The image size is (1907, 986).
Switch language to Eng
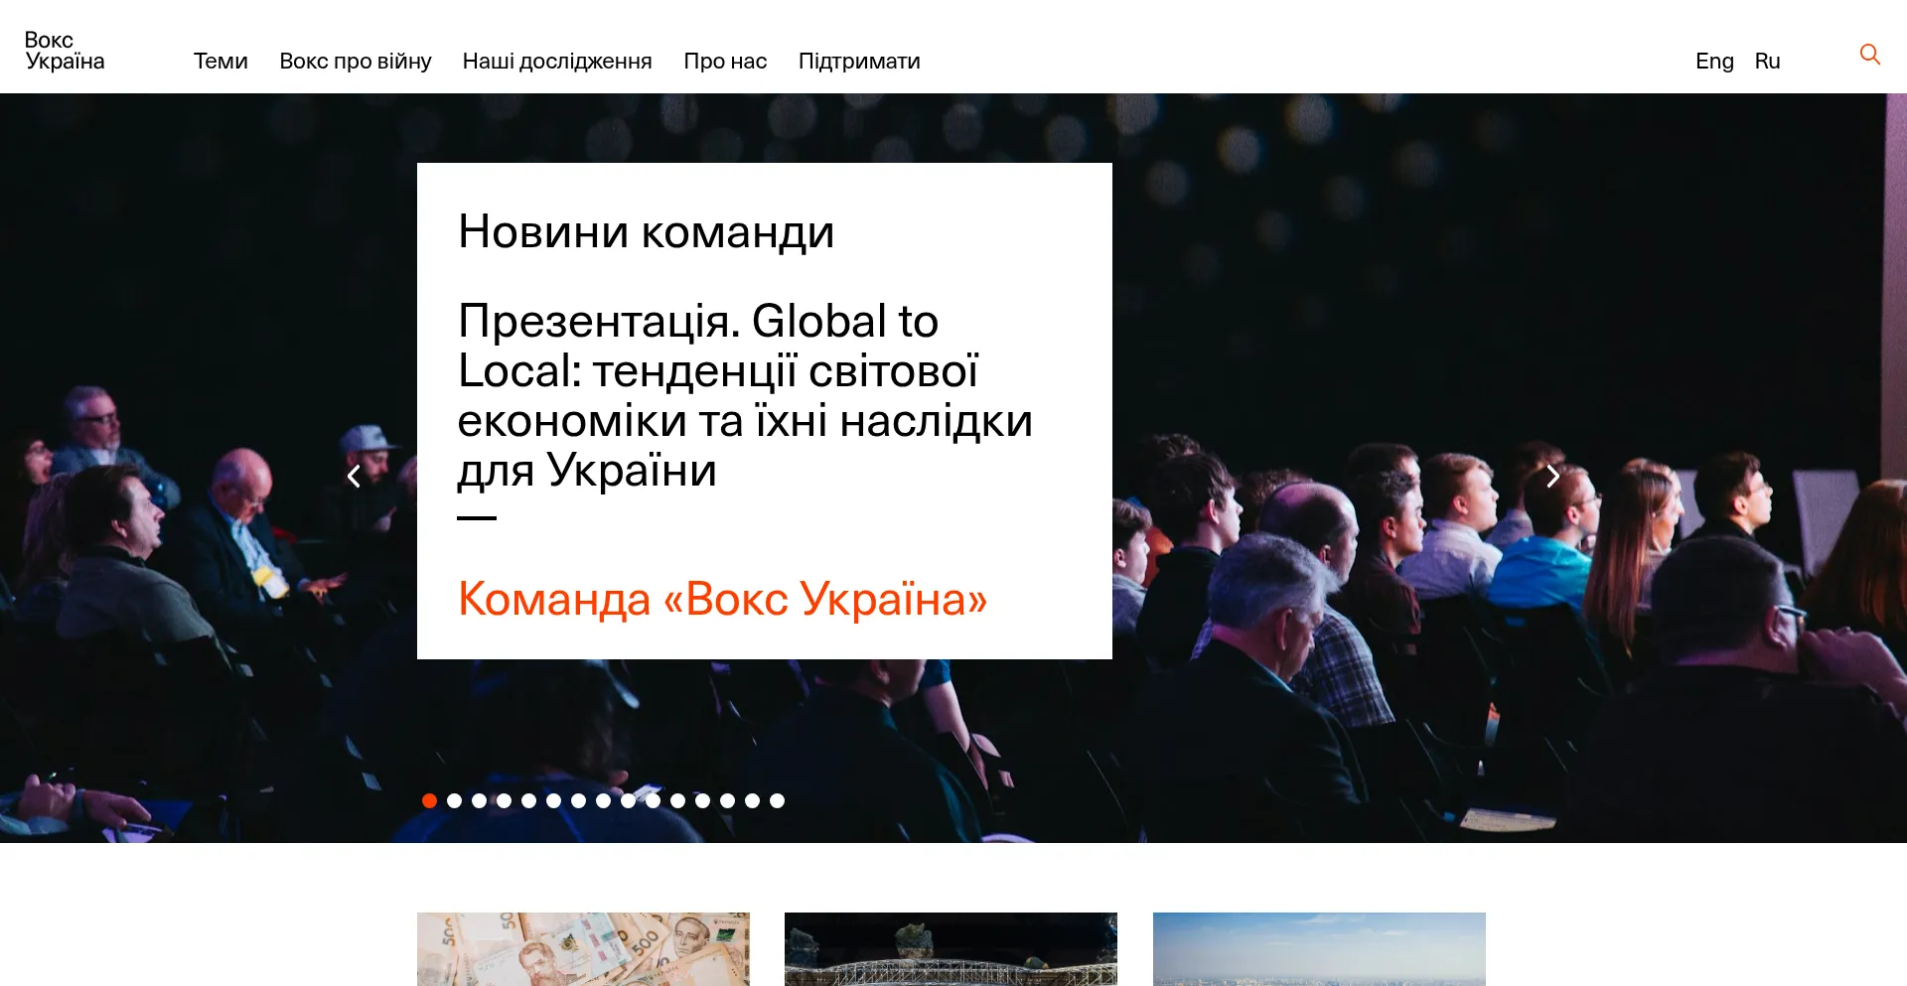point(1714,62)
